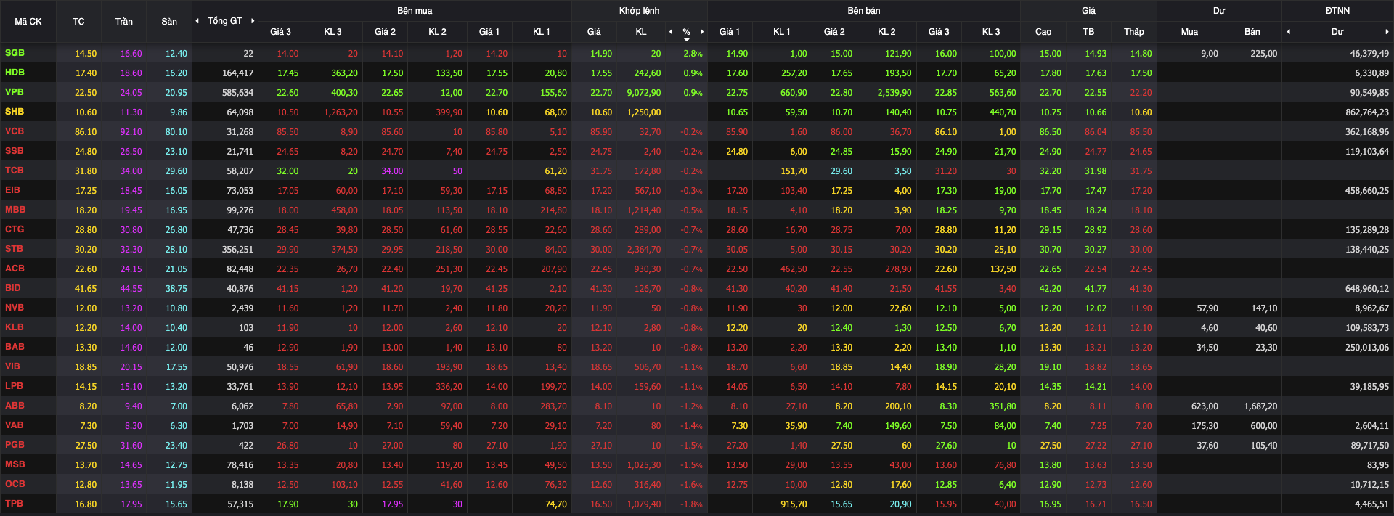
Task: View the VIB stock symbol
Action: pos(13,366)
